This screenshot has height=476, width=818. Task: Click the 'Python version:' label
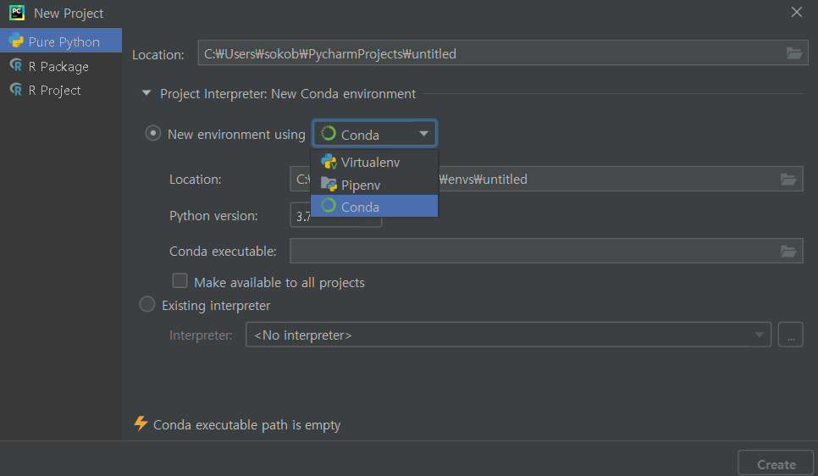coord(213,216)
